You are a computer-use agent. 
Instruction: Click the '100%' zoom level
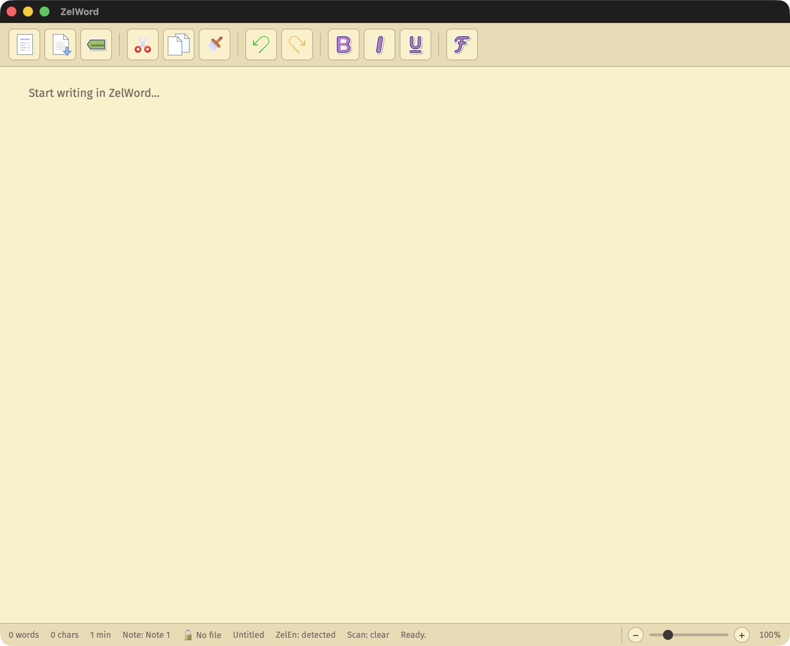[770, 635]
